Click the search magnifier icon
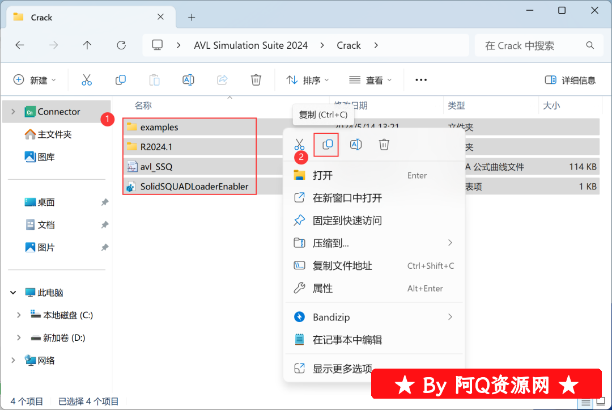The height and width of the screenshot is (410, 612). 590,45
